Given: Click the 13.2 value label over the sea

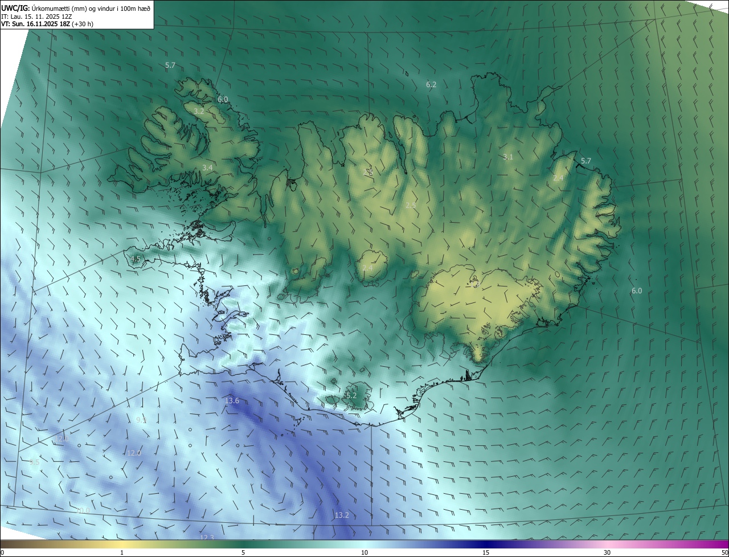Looking at the screenshot, I should click(341, 515).
